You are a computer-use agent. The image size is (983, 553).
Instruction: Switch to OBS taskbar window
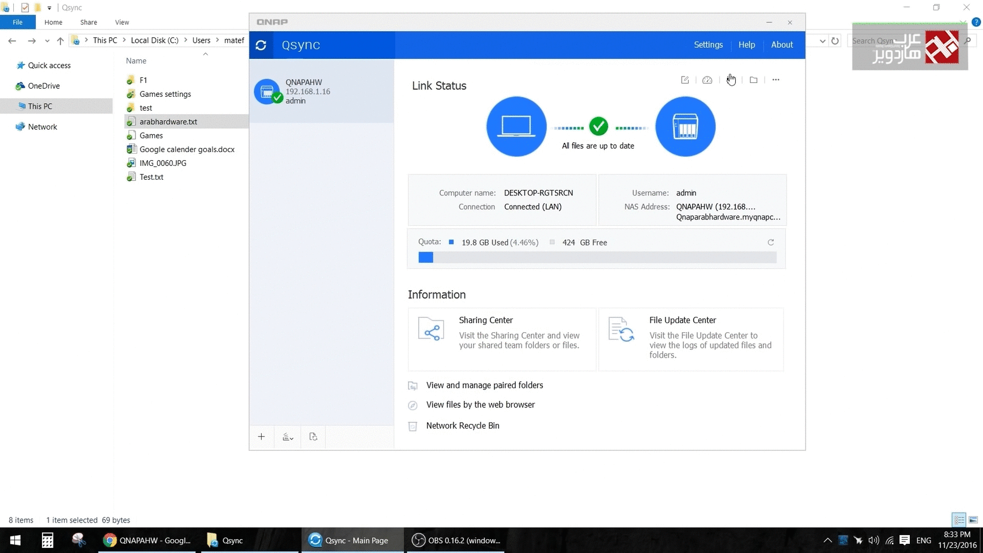[x=456, y=540]
